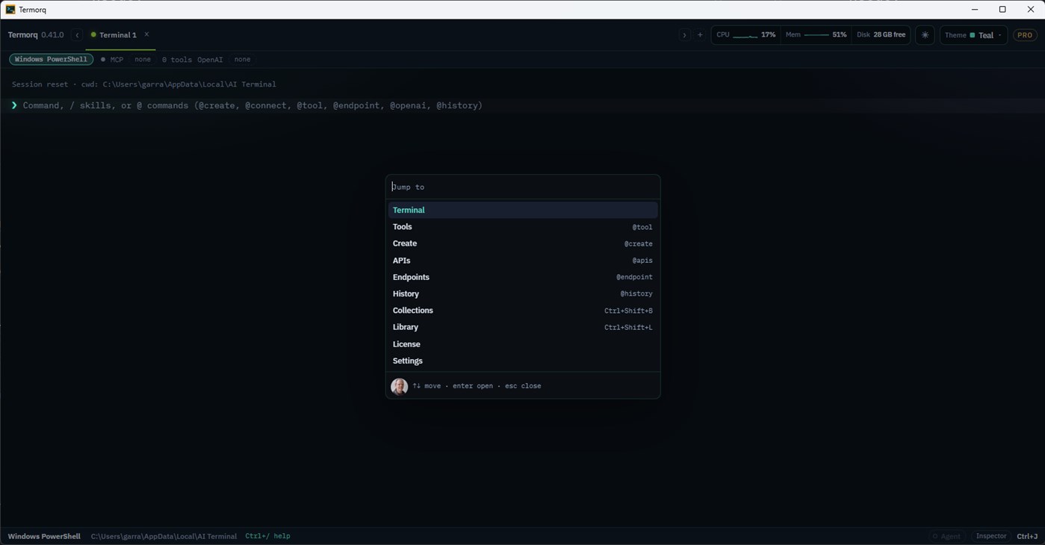
Task: Click the Mem usage indicator
Action: tap(816, 35)
